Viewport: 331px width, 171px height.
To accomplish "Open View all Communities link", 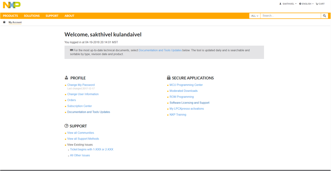I will click(x=81, y=133).
